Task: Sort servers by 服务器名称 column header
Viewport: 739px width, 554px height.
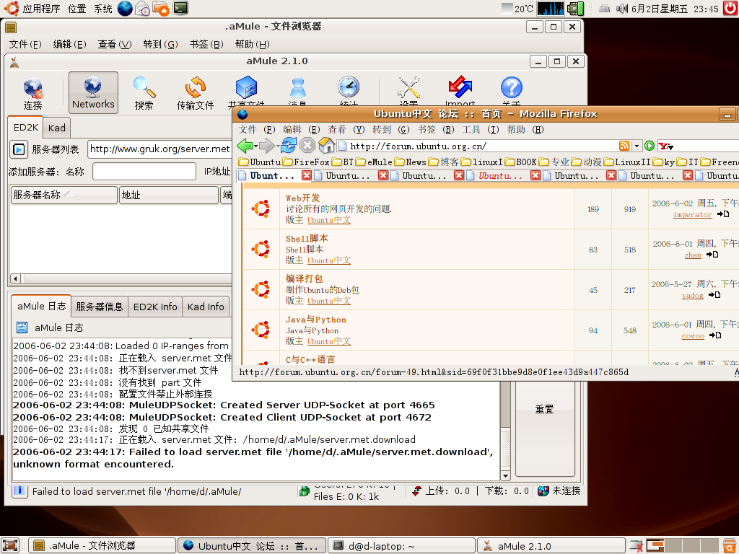Action: point(64,195)
